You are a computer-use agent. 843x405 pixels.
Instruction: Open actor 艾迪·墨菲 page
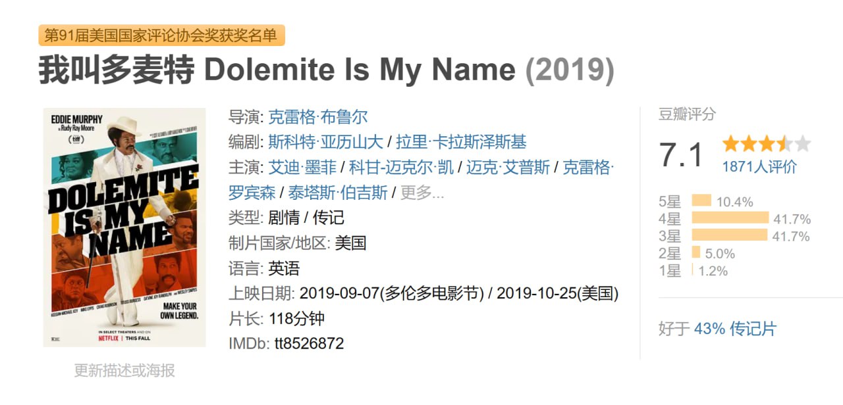tap(303, 167)
